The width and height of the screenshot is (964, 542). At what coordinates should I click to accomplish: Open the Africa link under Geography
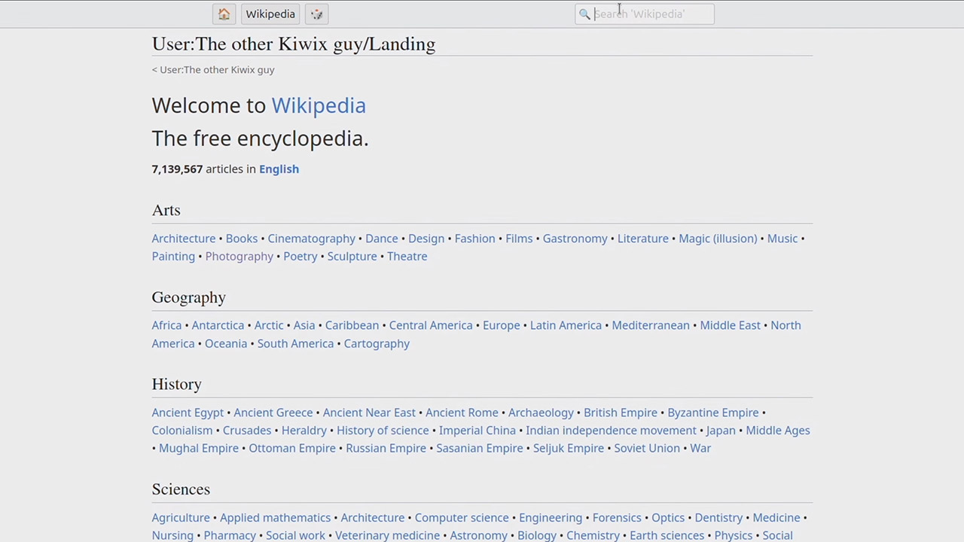point(166,325)
